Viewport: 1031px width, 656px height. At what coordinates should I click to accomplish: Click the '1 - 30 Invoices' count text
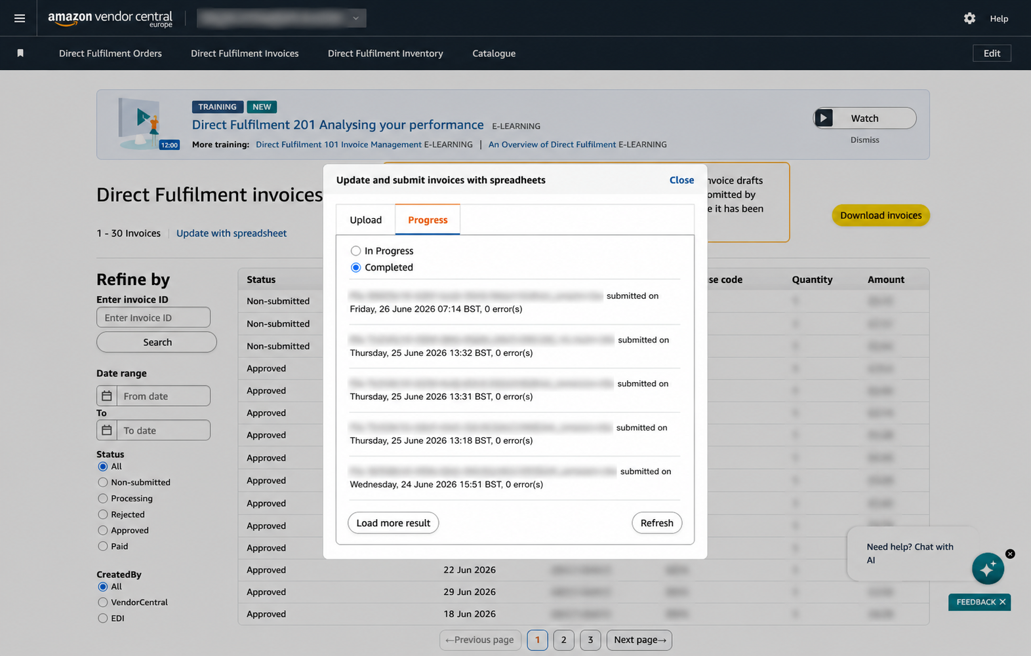point(129,233)
